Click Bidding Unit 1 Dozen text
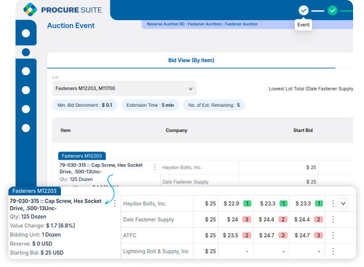The width and height of the screenshot is (364, 267). tap(35, 234)
